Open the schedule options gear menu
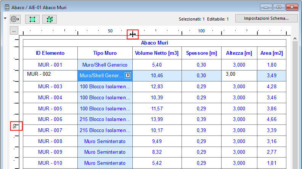The height and width of the screenshot is (169, 302). (15, 19)
